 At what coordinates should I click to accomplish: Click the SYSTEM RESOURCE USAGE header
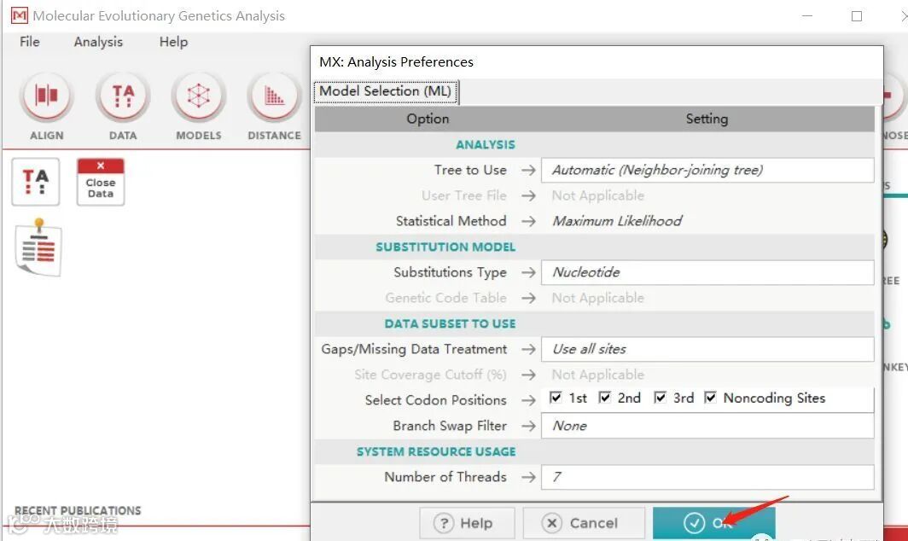(x=436, y=451)
